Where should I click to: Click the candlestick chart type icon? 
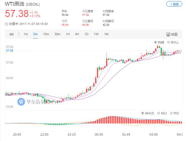point(11,34)
